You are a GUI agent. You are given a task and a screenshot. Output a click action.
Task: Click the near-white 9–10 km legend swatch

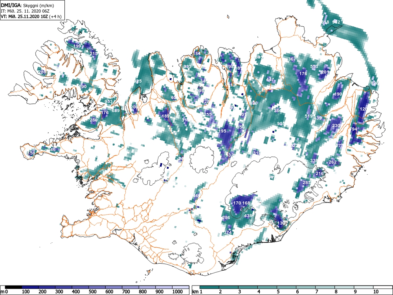click(x=364, y=287)
